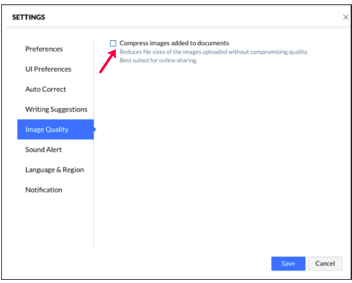This screenshot has width=352, height=283.
Task: Click the SETTINGS dialog title
Action: pos(28,17)
